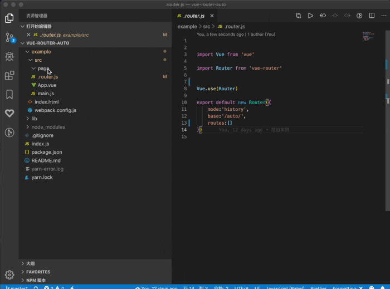Screen dimensions: 390x289
Task: Open the Extensions view
Action: pyautogui.click(x=9, y=76)
